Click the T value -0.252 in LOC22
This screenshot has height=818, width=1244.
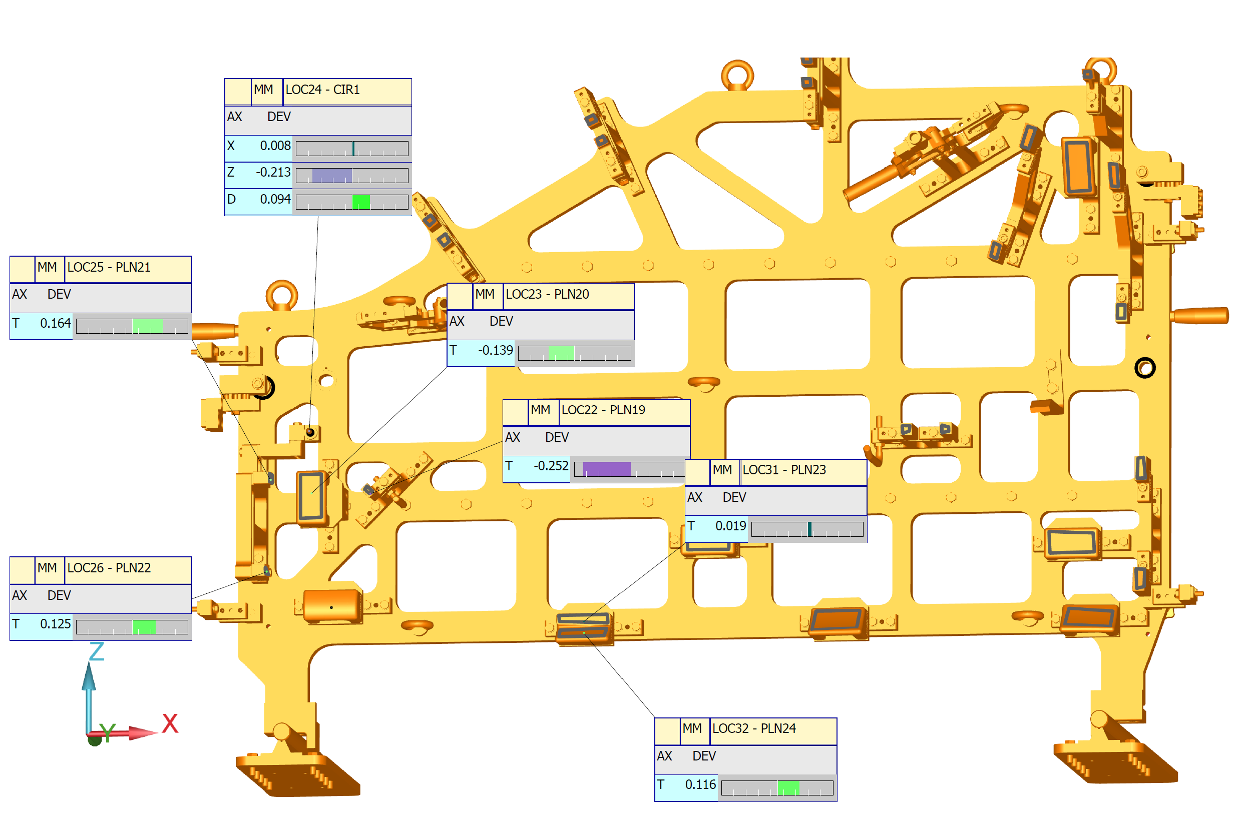tap(551, 466)
